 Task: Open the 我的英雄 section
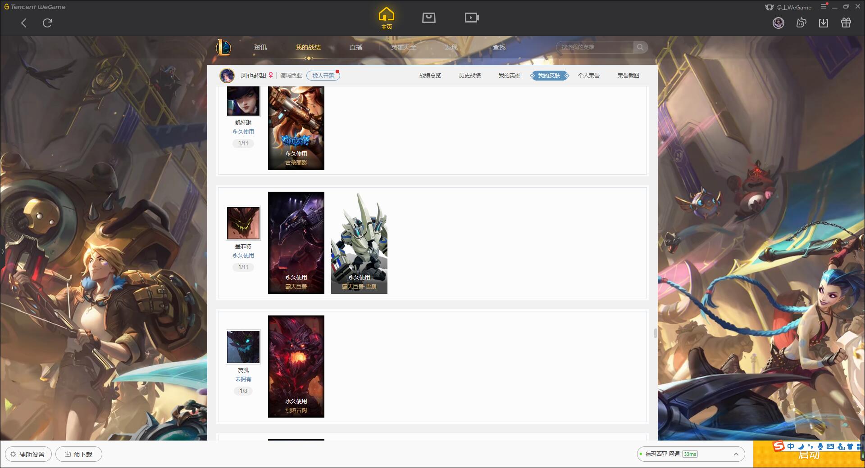[510, 76]
